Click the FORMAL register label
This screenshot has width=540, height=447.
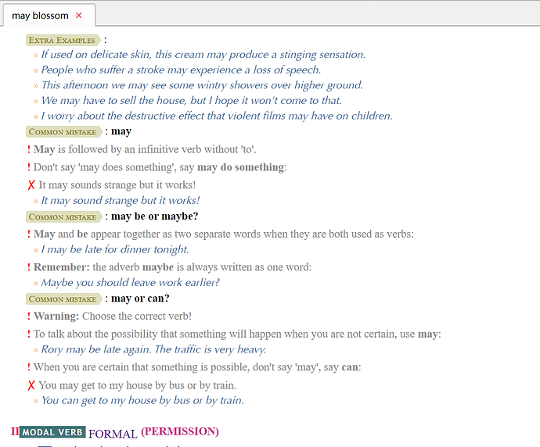(113, 433)
